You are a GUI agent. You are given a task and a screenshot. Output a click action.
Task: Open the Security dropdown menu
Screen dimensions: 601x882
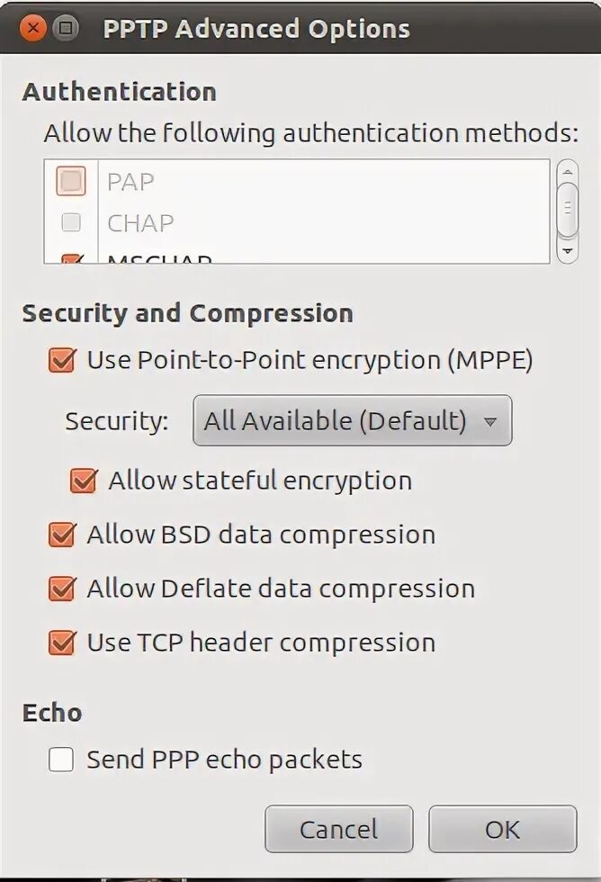[x=352, y=421]
